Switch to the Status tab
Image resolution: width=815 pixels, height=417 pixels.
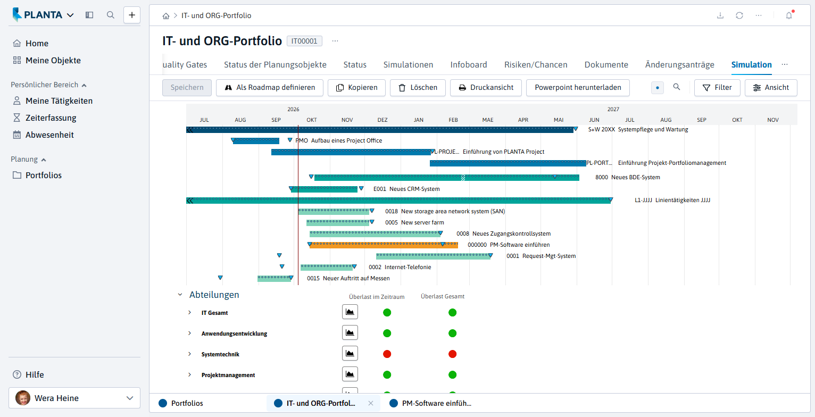[x=355, y=65]
